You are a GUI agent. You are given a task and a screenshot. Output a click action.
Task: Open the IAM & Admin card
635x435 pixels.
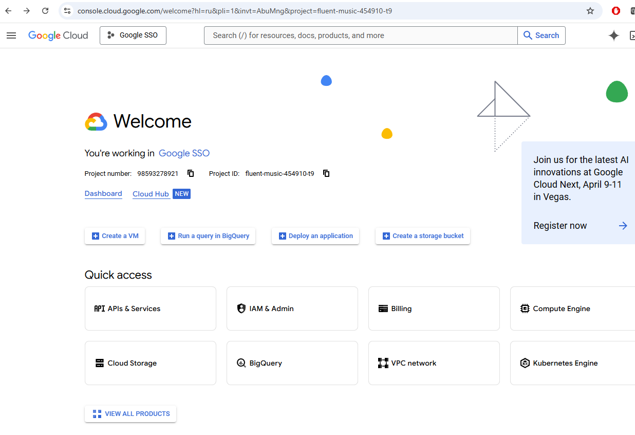292,309
